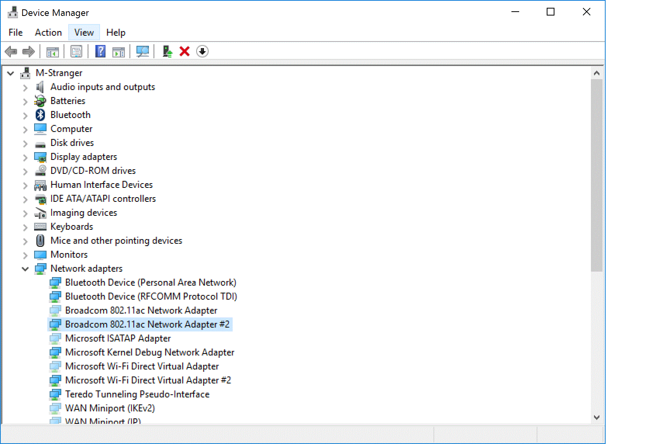This screenshot has height=444, width=670.
Task: Expand the Imaging devices category
Action: tap(25, 213)
